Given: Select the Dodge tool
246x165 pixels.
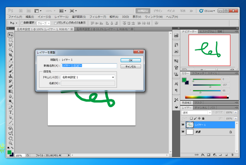Looking at the screenshot, I should pyautogui.click(x=11, y=101).
